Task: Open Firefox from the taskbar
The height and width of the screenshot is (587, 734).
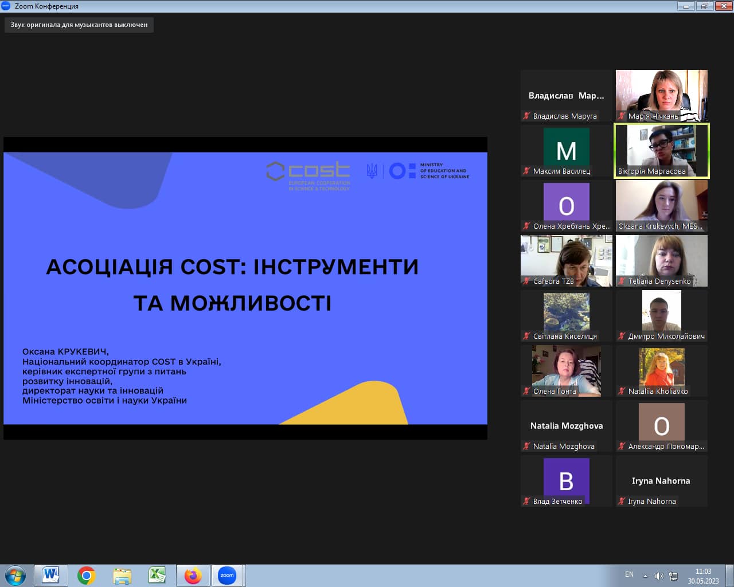Action: pyautogui.click(x=193, y=575)
